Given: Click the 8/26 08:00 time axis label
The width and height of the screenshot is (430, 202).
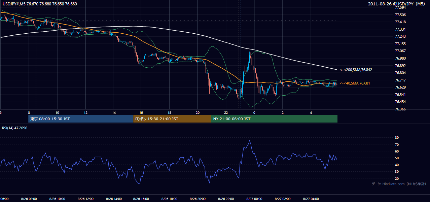Looking at the screenshot, I should pos(29,199).
